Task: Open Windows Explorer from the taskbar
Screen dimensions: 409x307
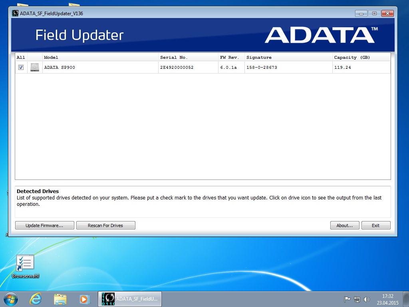Action: tap(60, 299)
